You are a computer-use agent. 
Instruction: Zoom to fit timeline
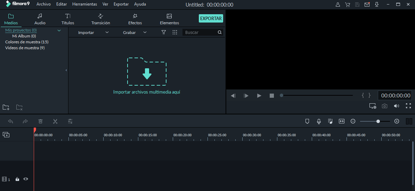(x=342, y=121)
